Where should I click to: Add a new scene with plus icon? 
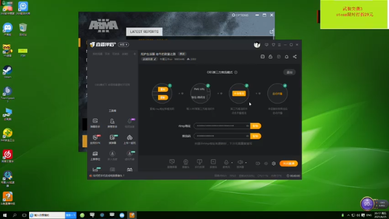point(135,54)
